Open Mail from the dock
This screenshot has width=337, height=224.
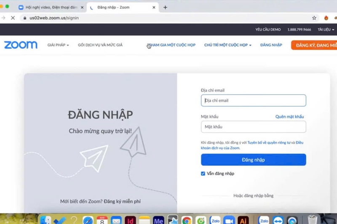[x=116, y=220]
